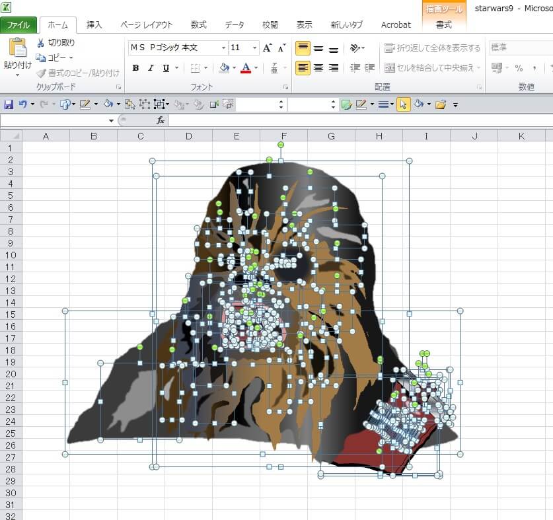Image resolution: width=553 pixels, height=520 pixels.
Task: Click the Format Painter (書式のコピー/貼り付け) button
Action: point(78,73)
